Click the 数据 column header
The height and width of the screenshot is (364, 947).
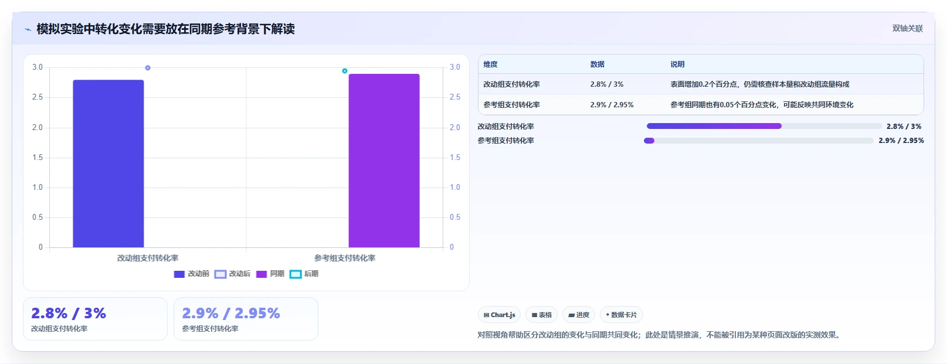pyautogui.click(x=597, y=64)
